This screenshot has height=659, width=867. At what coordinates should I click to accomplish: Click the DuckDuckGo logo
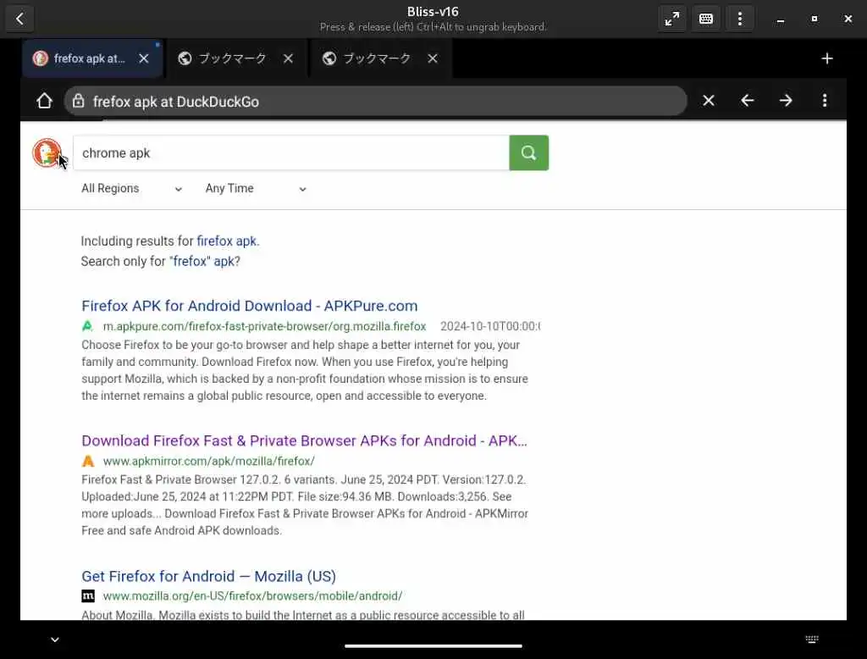click(47, 152)
